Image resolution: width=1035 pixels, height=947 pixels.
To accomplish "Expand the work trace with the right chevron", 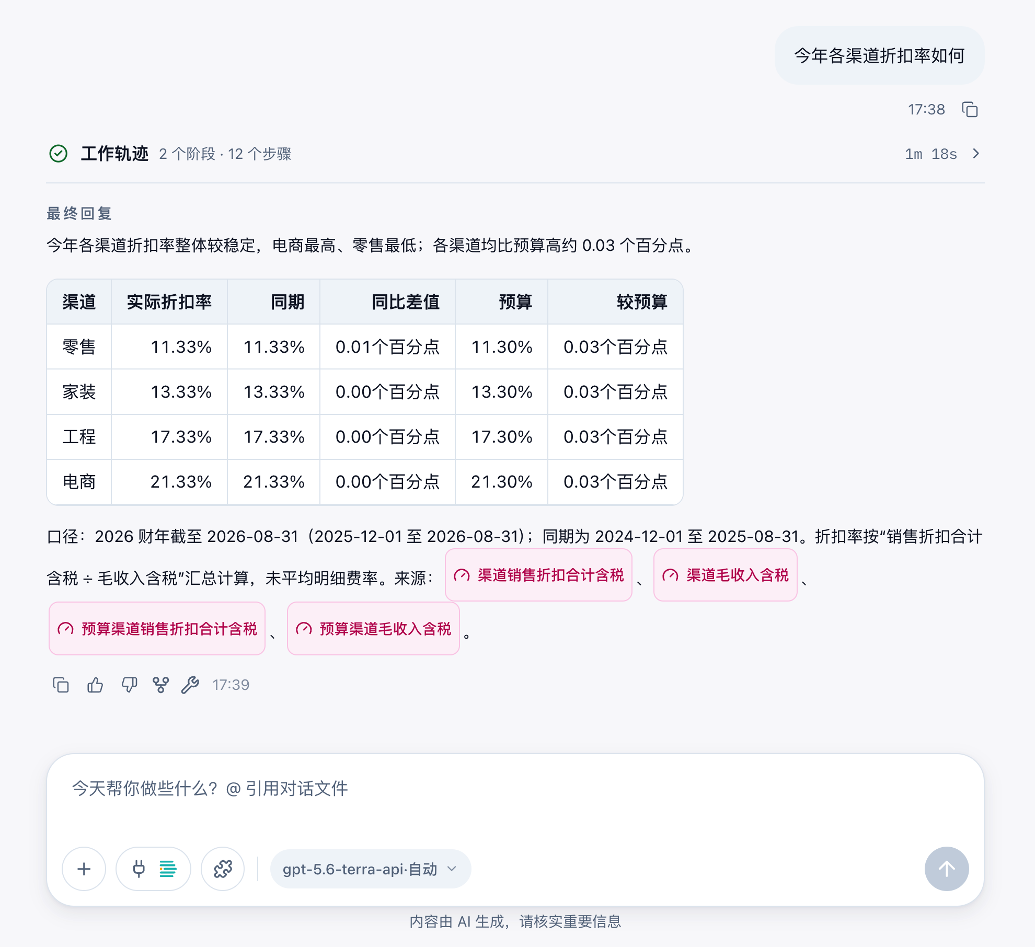I will point(975,154).
